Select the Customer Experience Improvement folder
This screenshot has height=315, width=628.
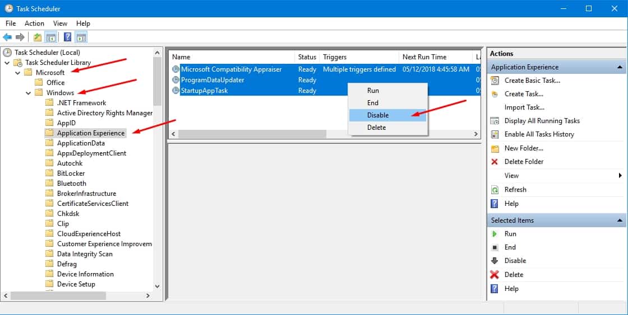click(x=104, y=244)
